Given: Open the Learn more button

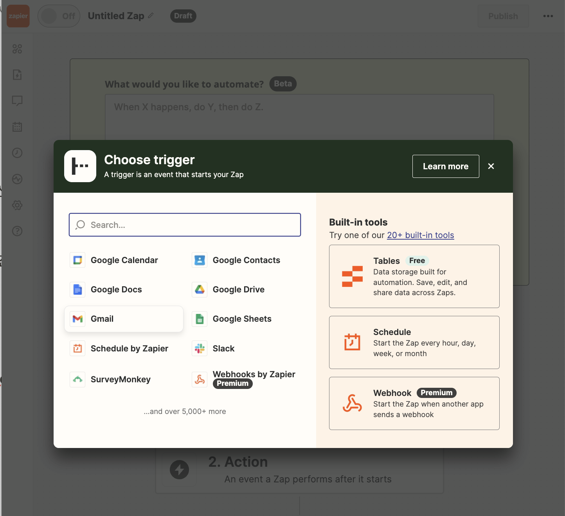Looking at the screenshot, I should 446,167.
